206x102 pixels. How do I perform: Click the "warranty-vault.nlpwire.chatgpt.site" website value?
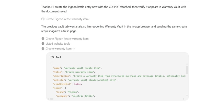click(x=92, y=80)
